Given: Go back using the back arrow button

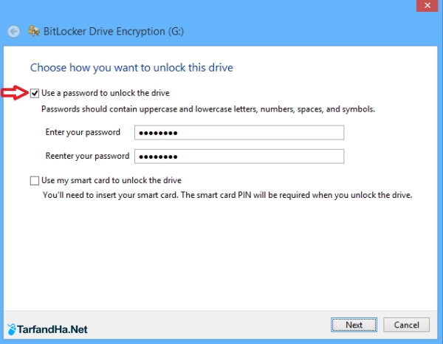Looking at the screenshot, I should 13,31.
